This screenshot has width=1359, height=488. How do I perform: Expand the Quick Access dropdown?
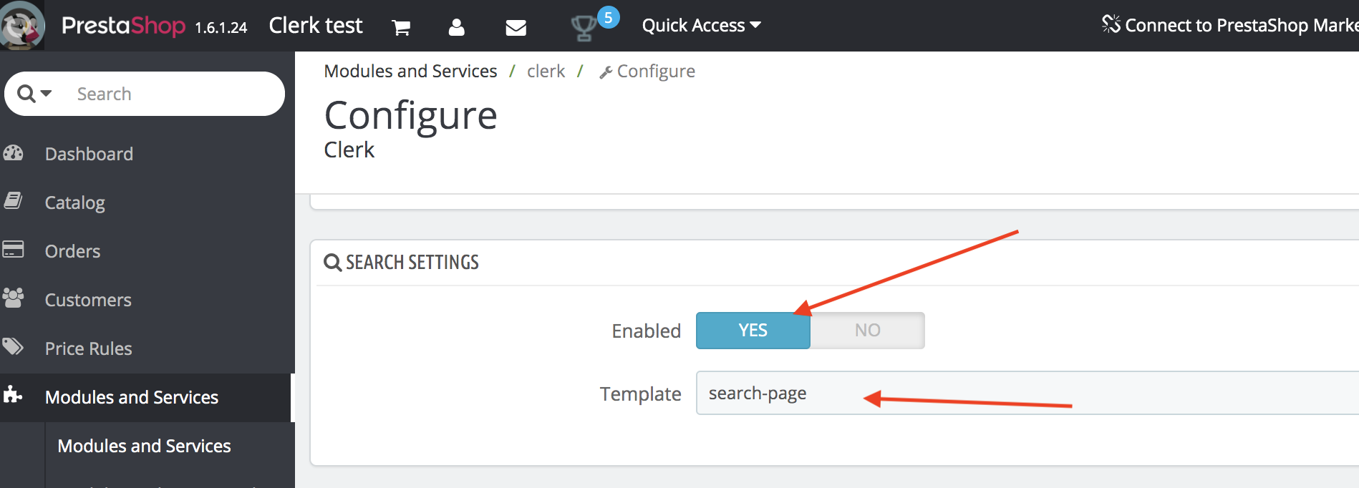click(x=701, y=26)
